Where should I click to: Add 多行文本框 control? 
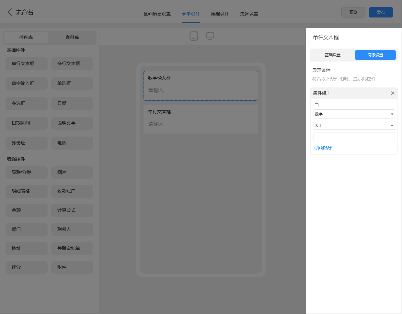(72, 64)
